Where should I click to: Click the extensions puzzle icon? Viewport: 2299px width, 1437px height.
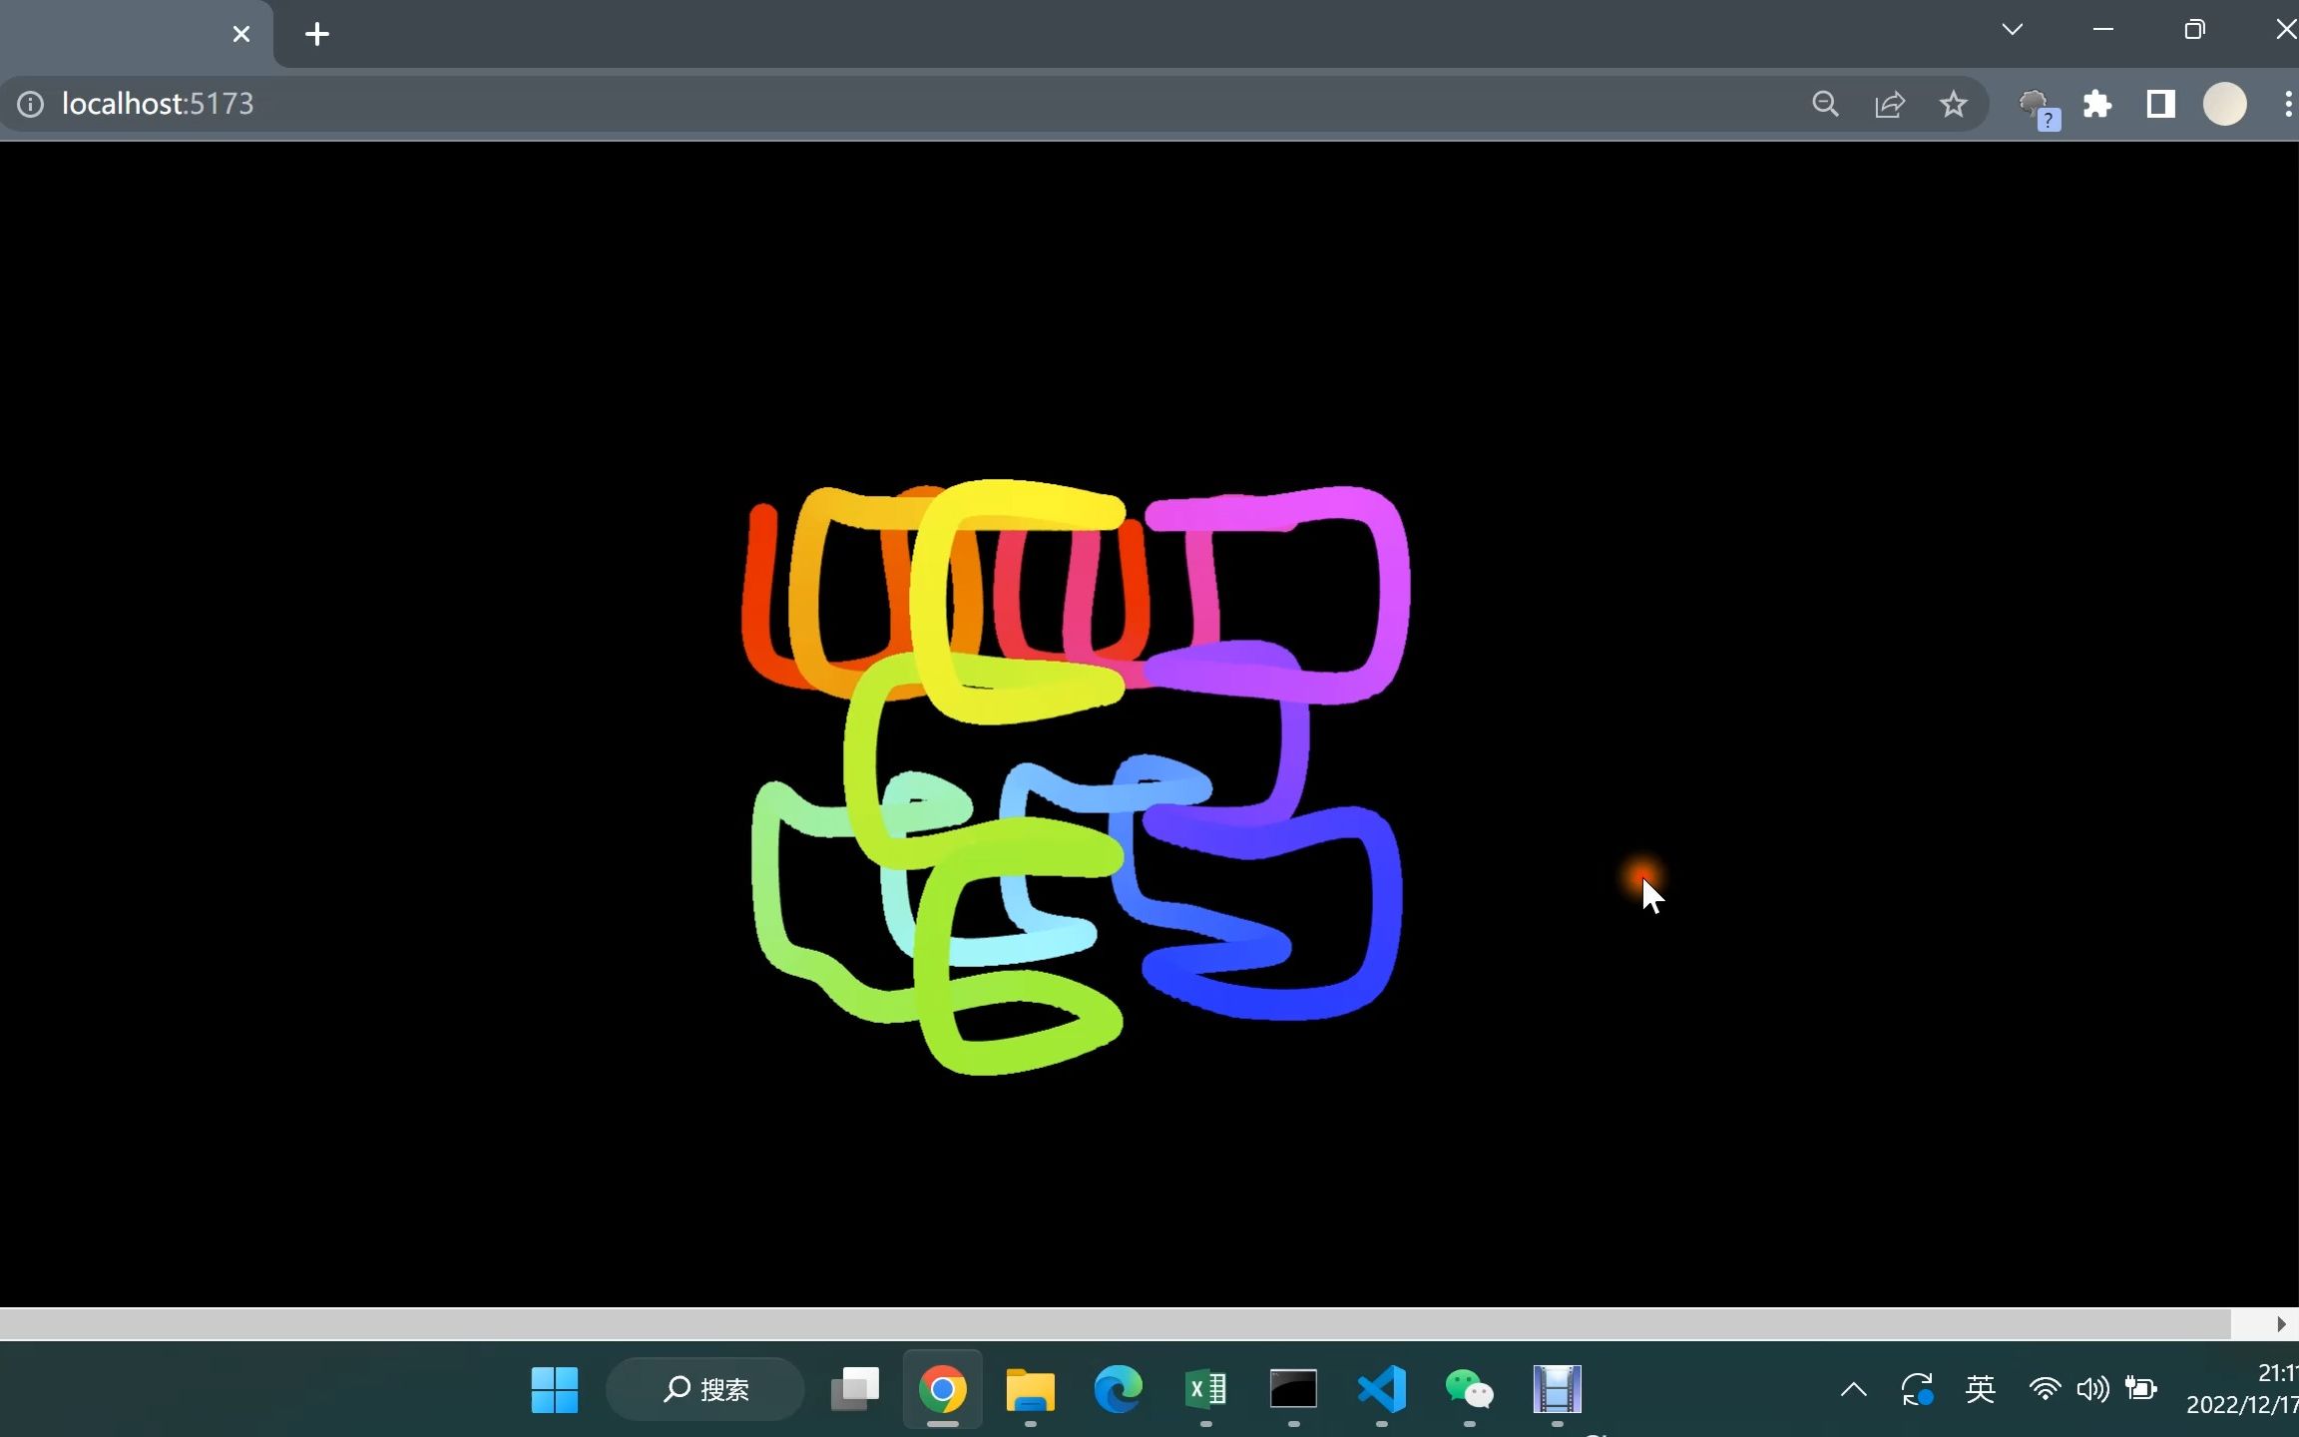pyautogui.click(x=2097, y=103)
